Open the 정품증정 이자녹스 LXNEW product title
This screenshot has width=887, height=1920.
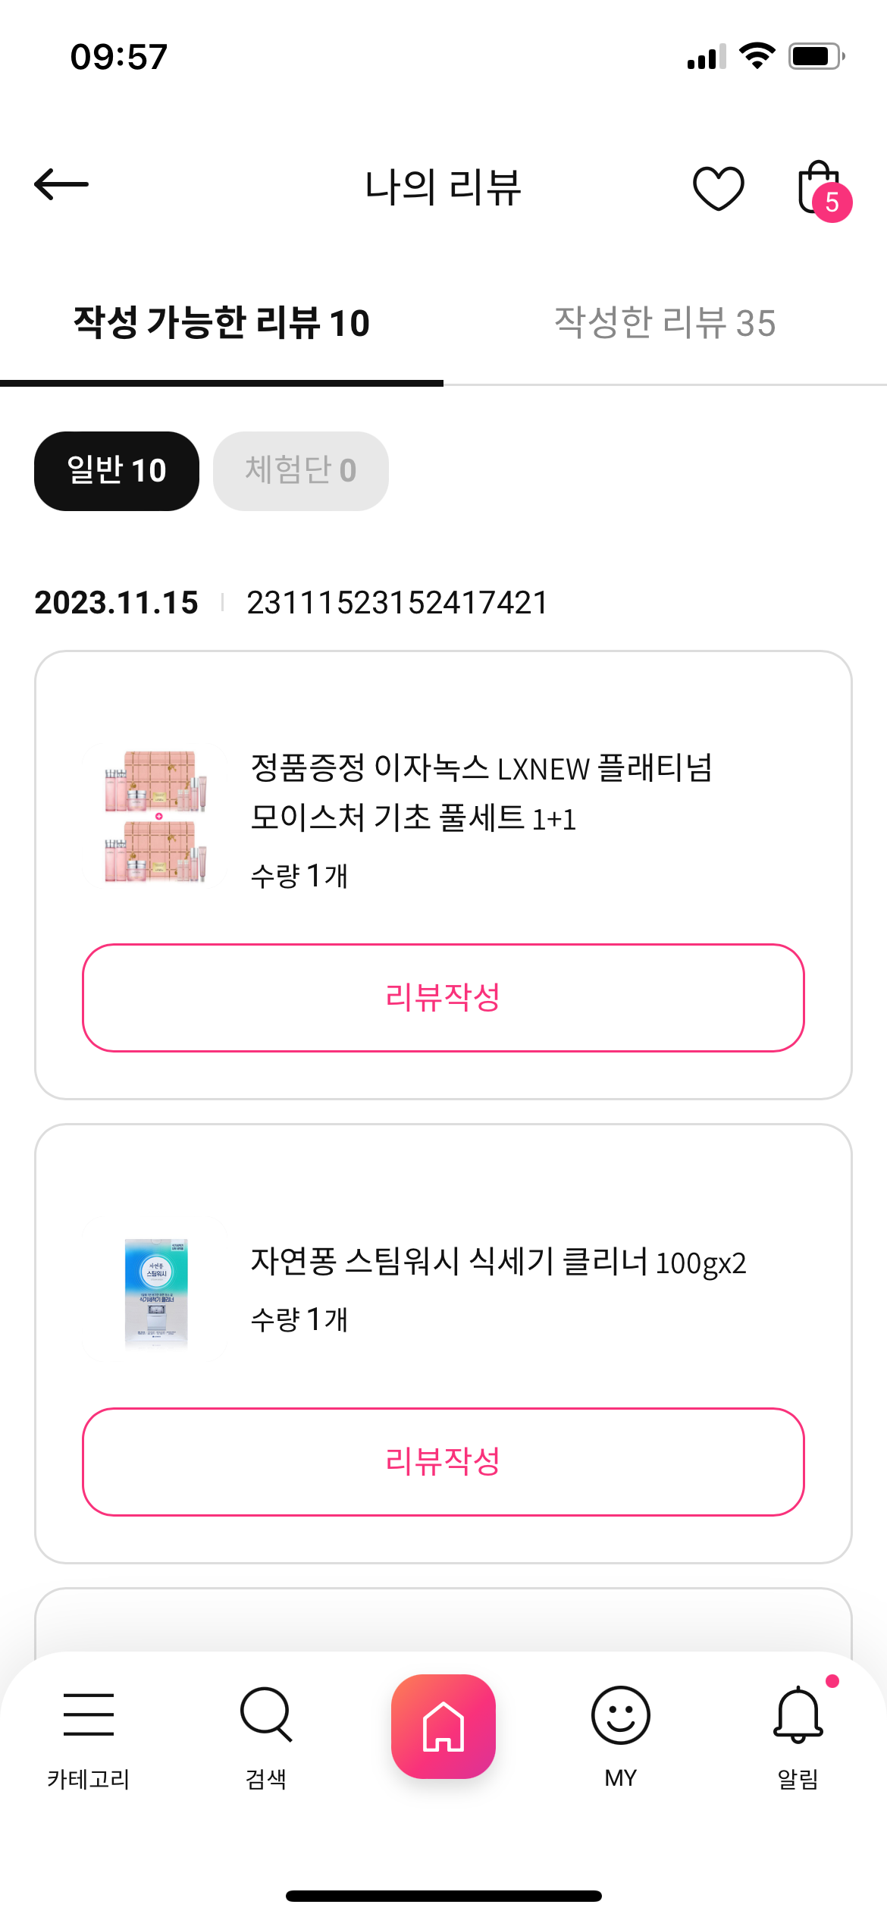[481, 792]
